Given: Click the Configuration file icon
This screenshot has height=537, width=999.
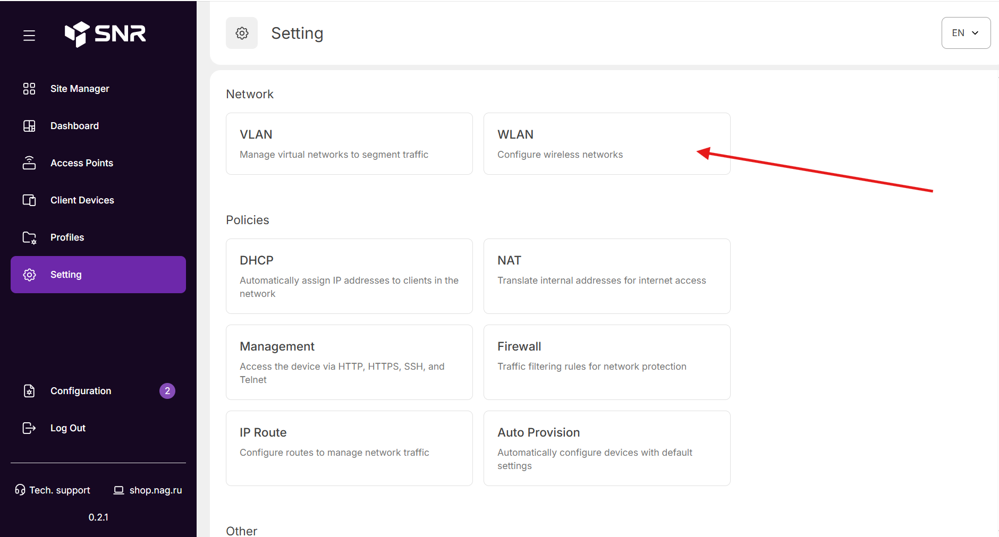Looking at the screenshot, I should pyautogui.click(x=29, y=391).
